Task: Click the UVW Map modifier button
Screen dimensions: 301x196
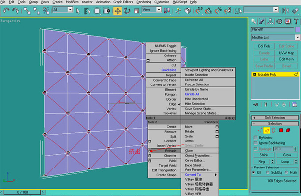Action: [286, 53]
